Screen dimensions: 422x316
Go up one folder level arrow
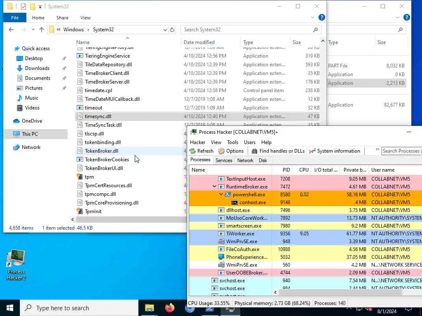(x=42, y=30)
